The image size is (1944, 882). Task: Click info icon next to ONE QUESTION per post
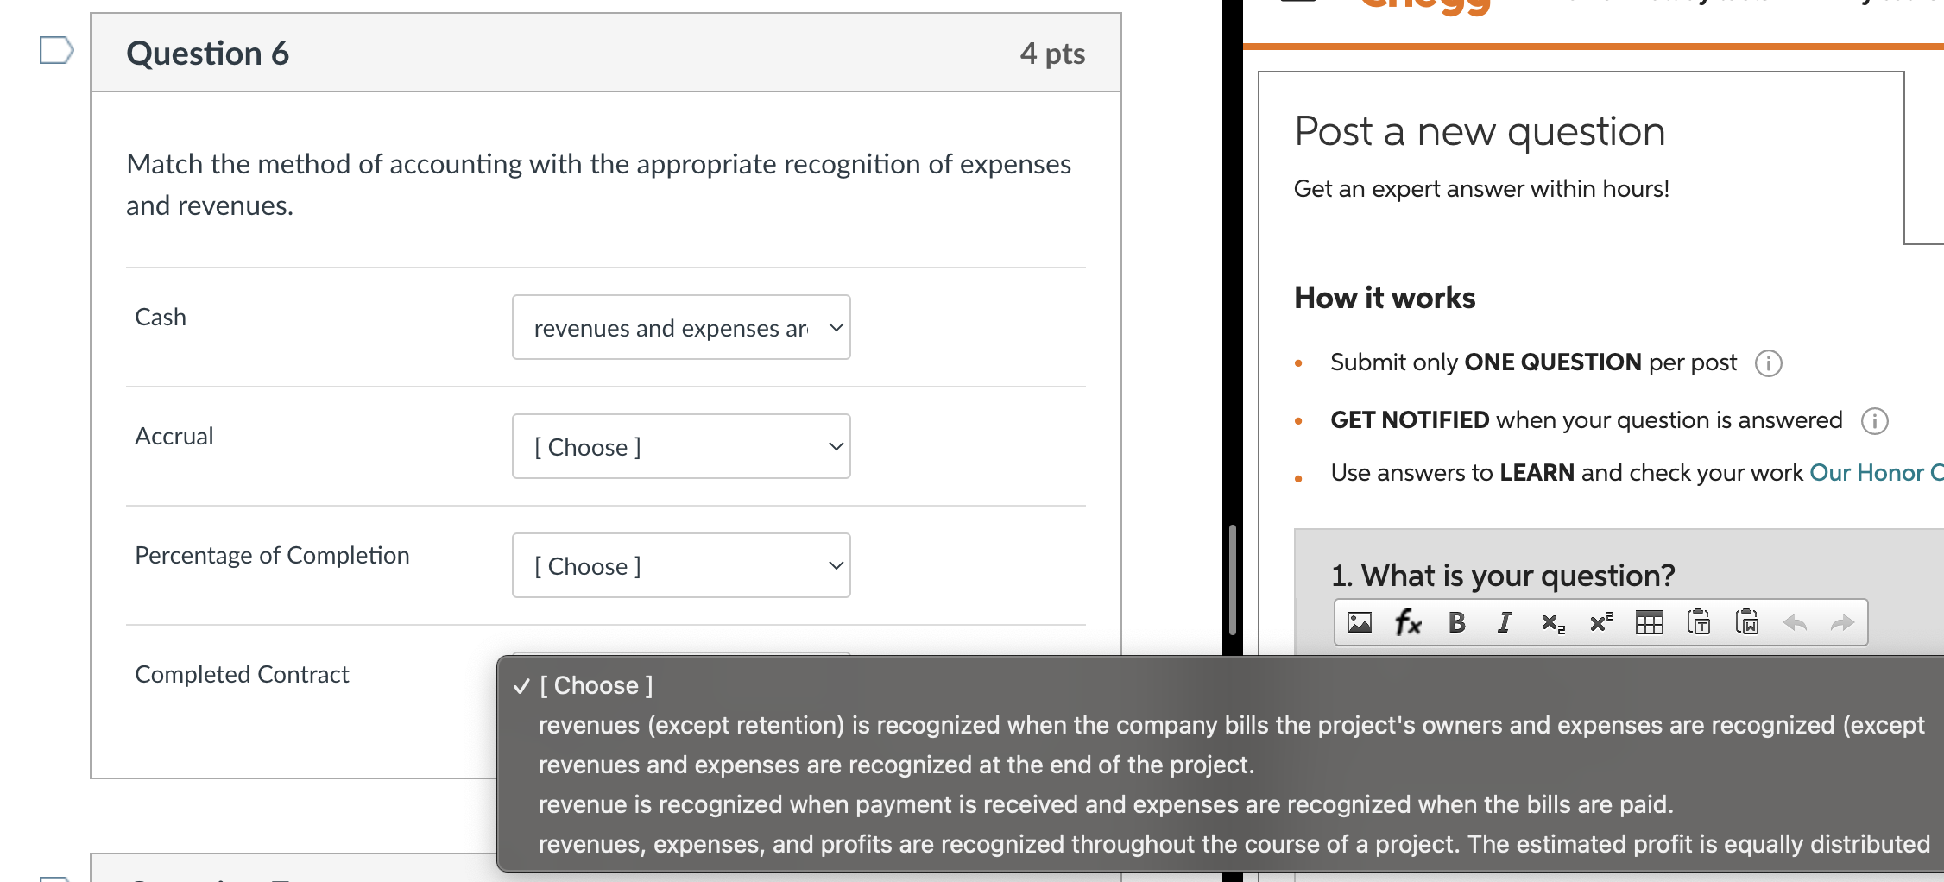[1769, 363]
